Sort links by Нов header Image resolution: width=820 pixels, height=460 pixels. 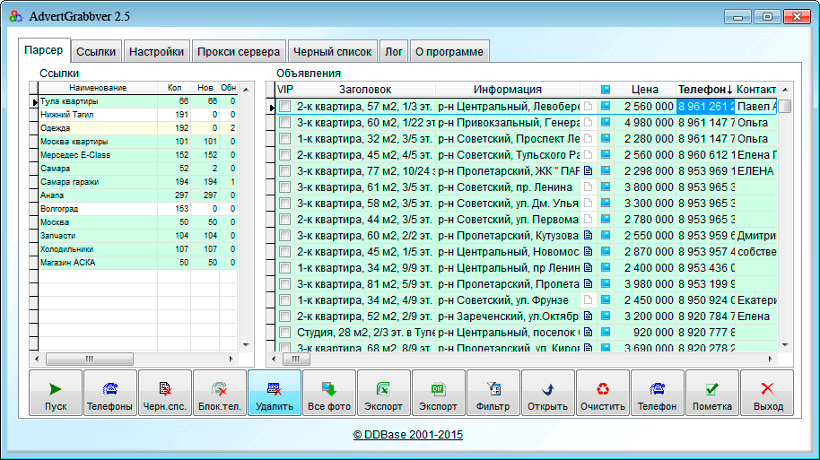[x=205, y=88]
